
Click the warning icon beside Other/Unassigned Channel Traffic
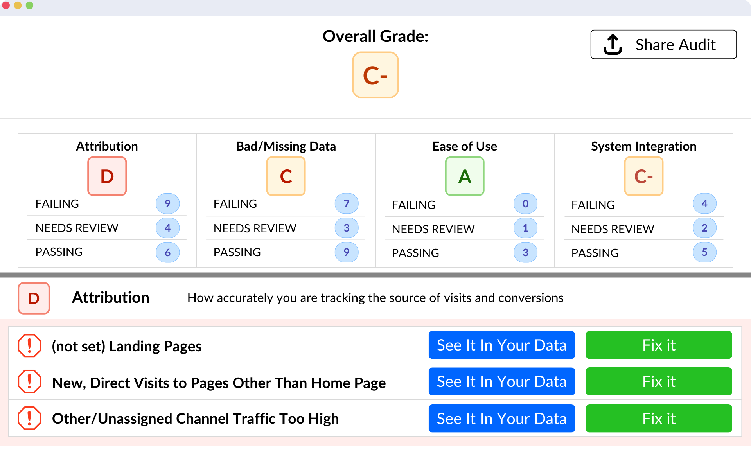coord(30,418)
